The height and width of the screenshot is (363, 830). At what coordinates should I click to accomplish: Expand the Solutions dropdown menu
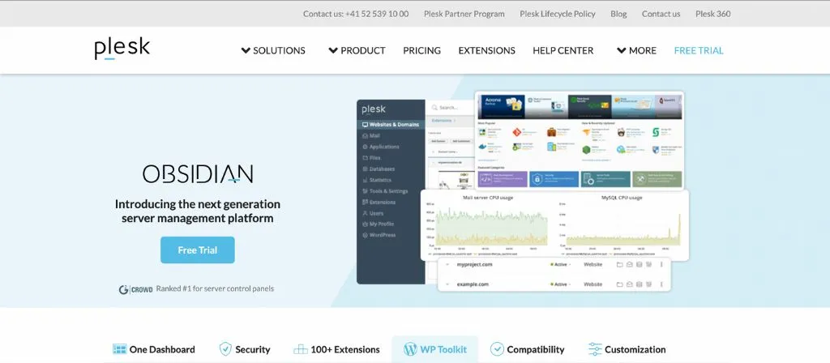[273, 50]
